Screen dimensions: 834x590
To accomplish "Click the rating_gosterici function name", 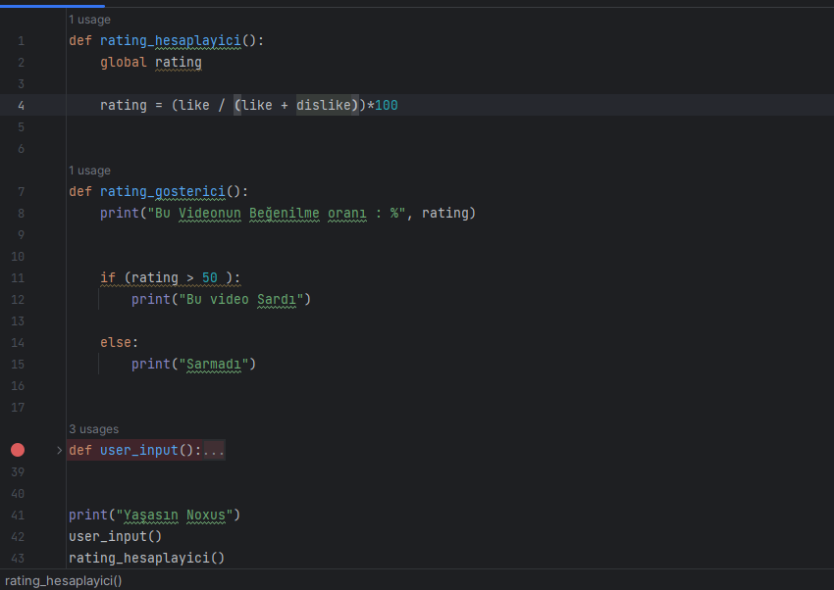I will point(163,191).
